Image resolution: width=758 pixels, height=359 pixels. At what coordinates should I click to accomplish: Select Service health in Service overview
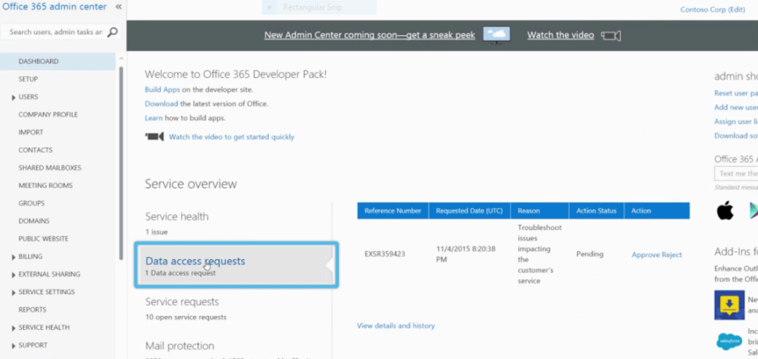pyautogui.click(x=177, y=217)
